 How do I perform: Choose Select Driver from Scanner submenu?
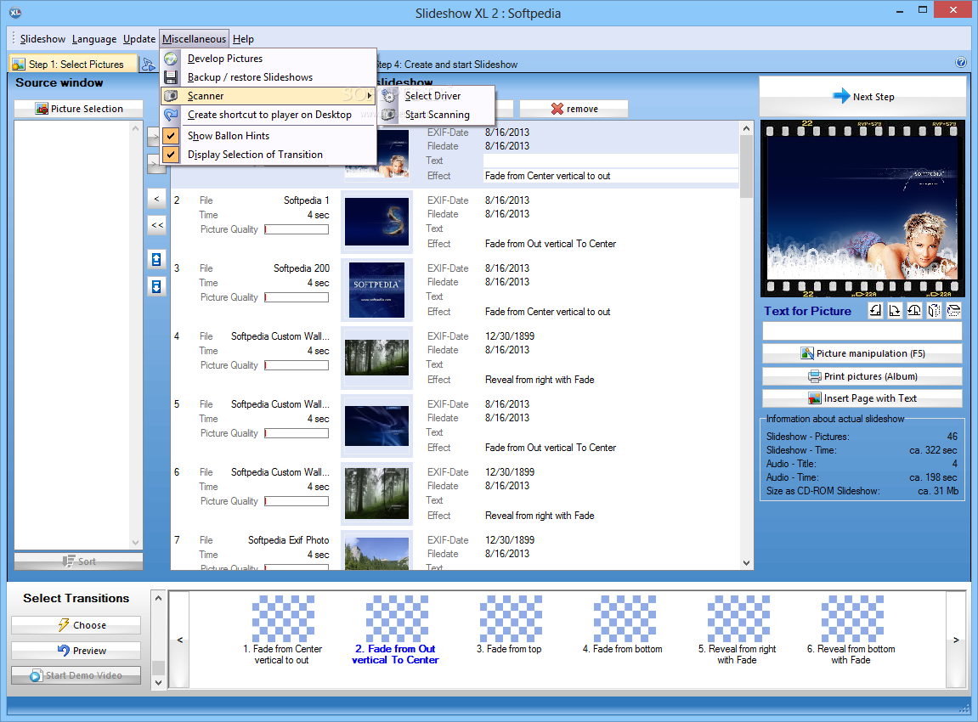tap(432, 96)
